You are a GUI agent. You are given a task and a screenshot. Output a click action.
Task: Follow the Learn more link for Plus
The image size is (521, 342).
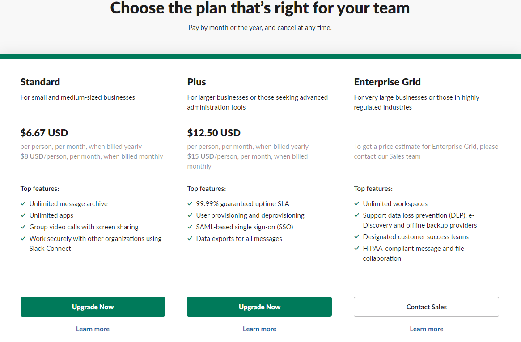click(x=259, y=329)
